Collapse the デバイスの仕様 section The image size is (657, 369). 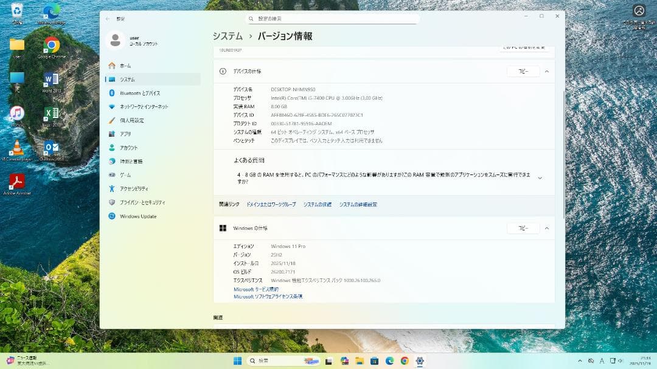pos(547,71)
